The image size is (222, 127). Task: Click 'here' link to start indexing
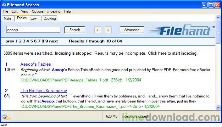[x=162, y=53]
